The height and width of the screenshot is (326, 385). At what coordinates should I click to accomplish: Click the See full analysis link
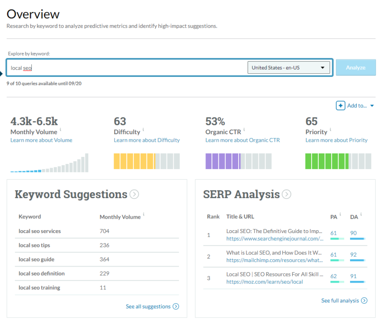[x=340, y=301]
